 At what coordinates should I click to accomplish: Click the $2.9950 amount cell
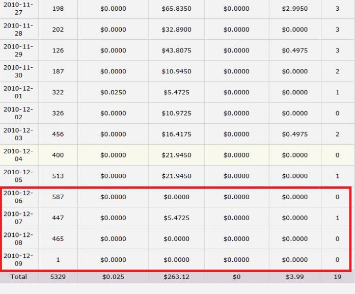tap(295, 9)
